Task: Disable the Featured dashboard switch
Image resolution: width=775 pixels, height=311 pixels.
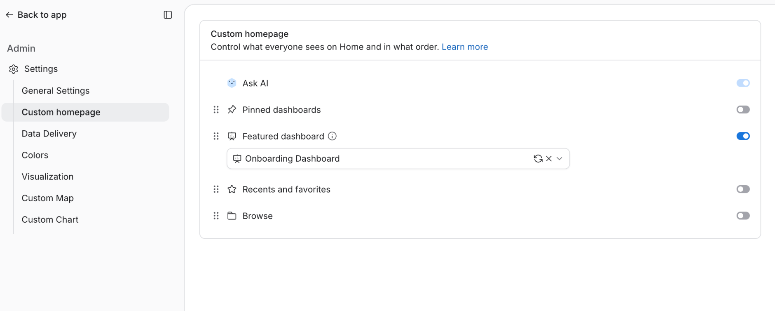Action: pos(743,136)
